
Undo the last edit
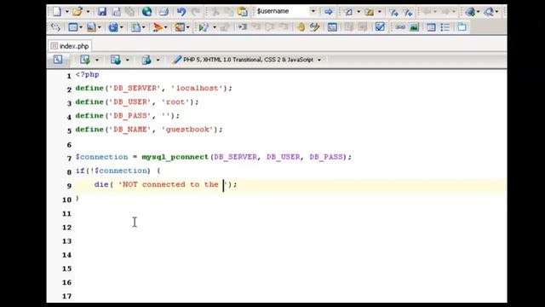181,11
